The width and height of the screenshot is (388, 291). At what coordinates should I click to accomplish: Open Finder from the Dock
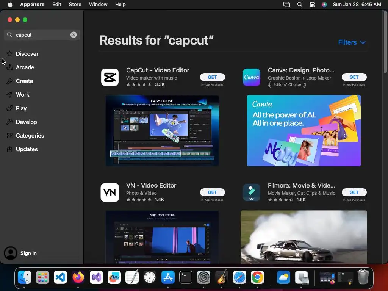click(x=25, y=277)
